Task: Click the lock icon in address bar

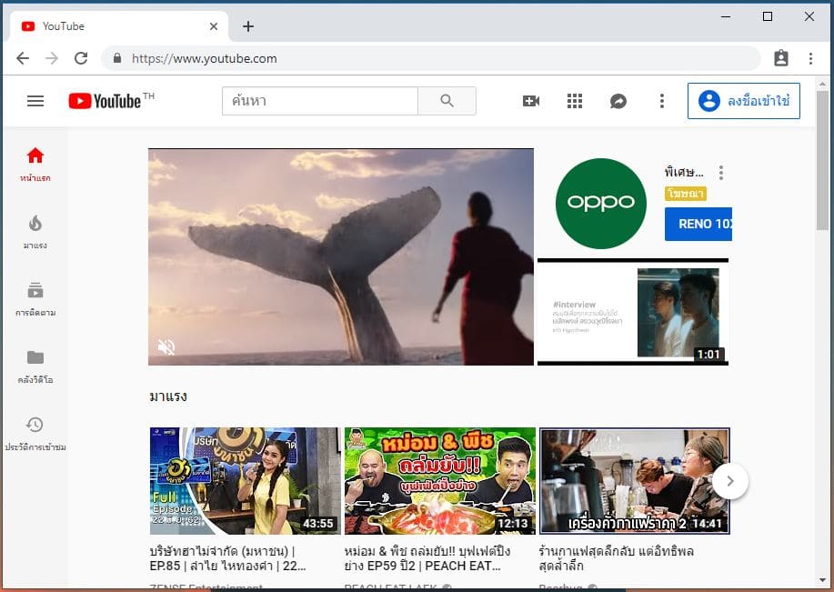Action: click(117, 58)
